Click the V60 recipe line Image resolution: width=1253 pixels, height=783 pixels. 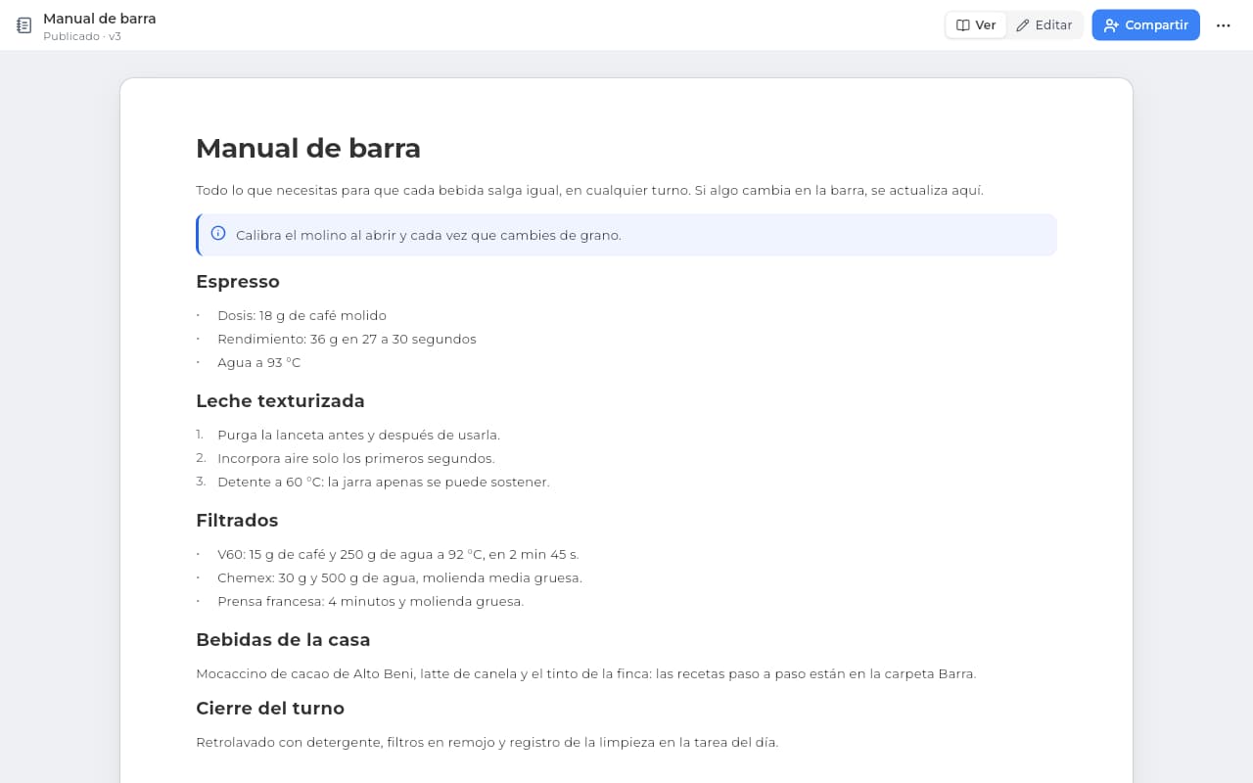coord(398,554)
